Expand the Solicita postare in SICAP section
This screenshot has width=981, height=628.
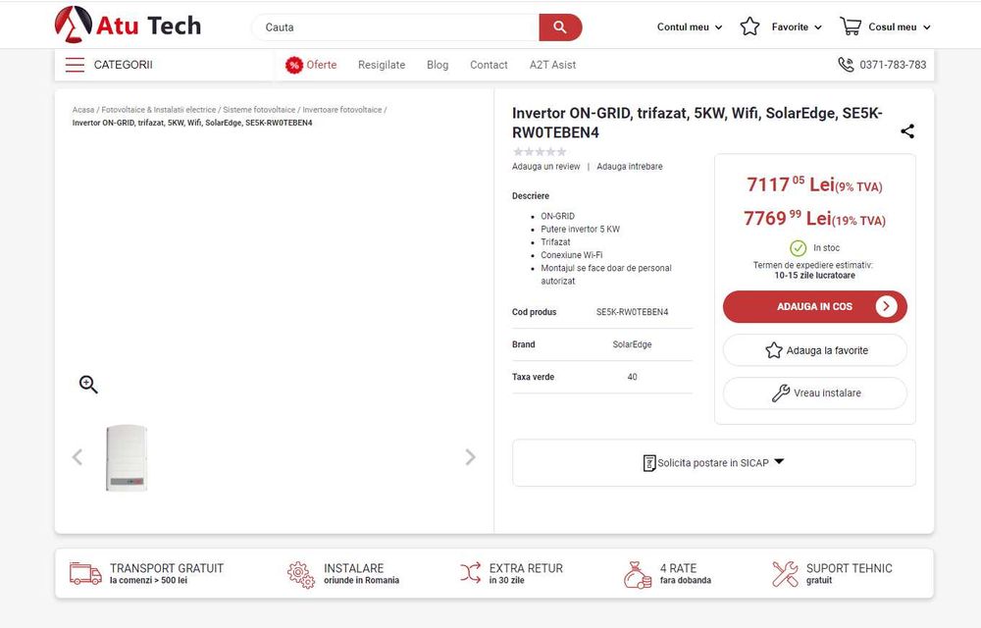pyautogui.click(x=714, y=462)
